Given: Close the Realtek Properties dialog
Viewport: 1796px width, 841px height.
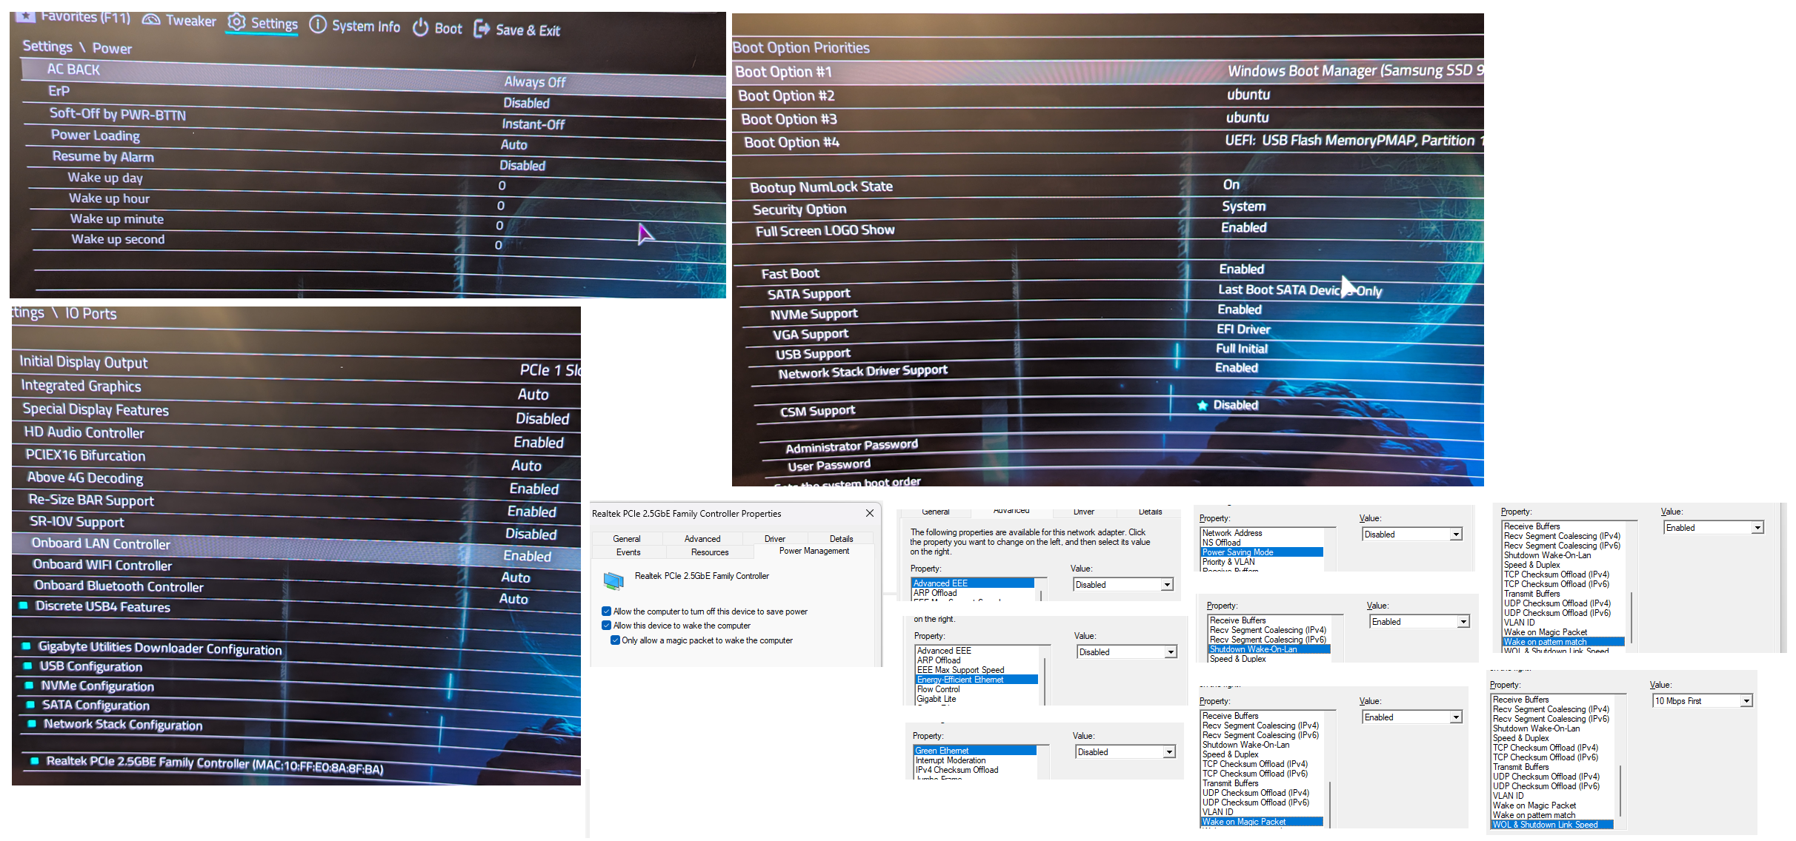Looking at the screenshot, I should tap(869, 513).
